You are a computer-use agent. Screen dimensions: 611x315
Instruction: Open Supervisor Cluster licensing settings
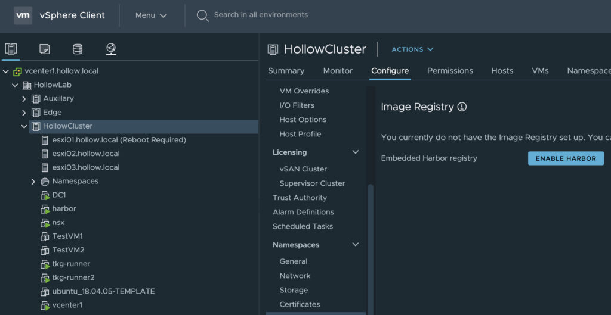tap(312, 183)
